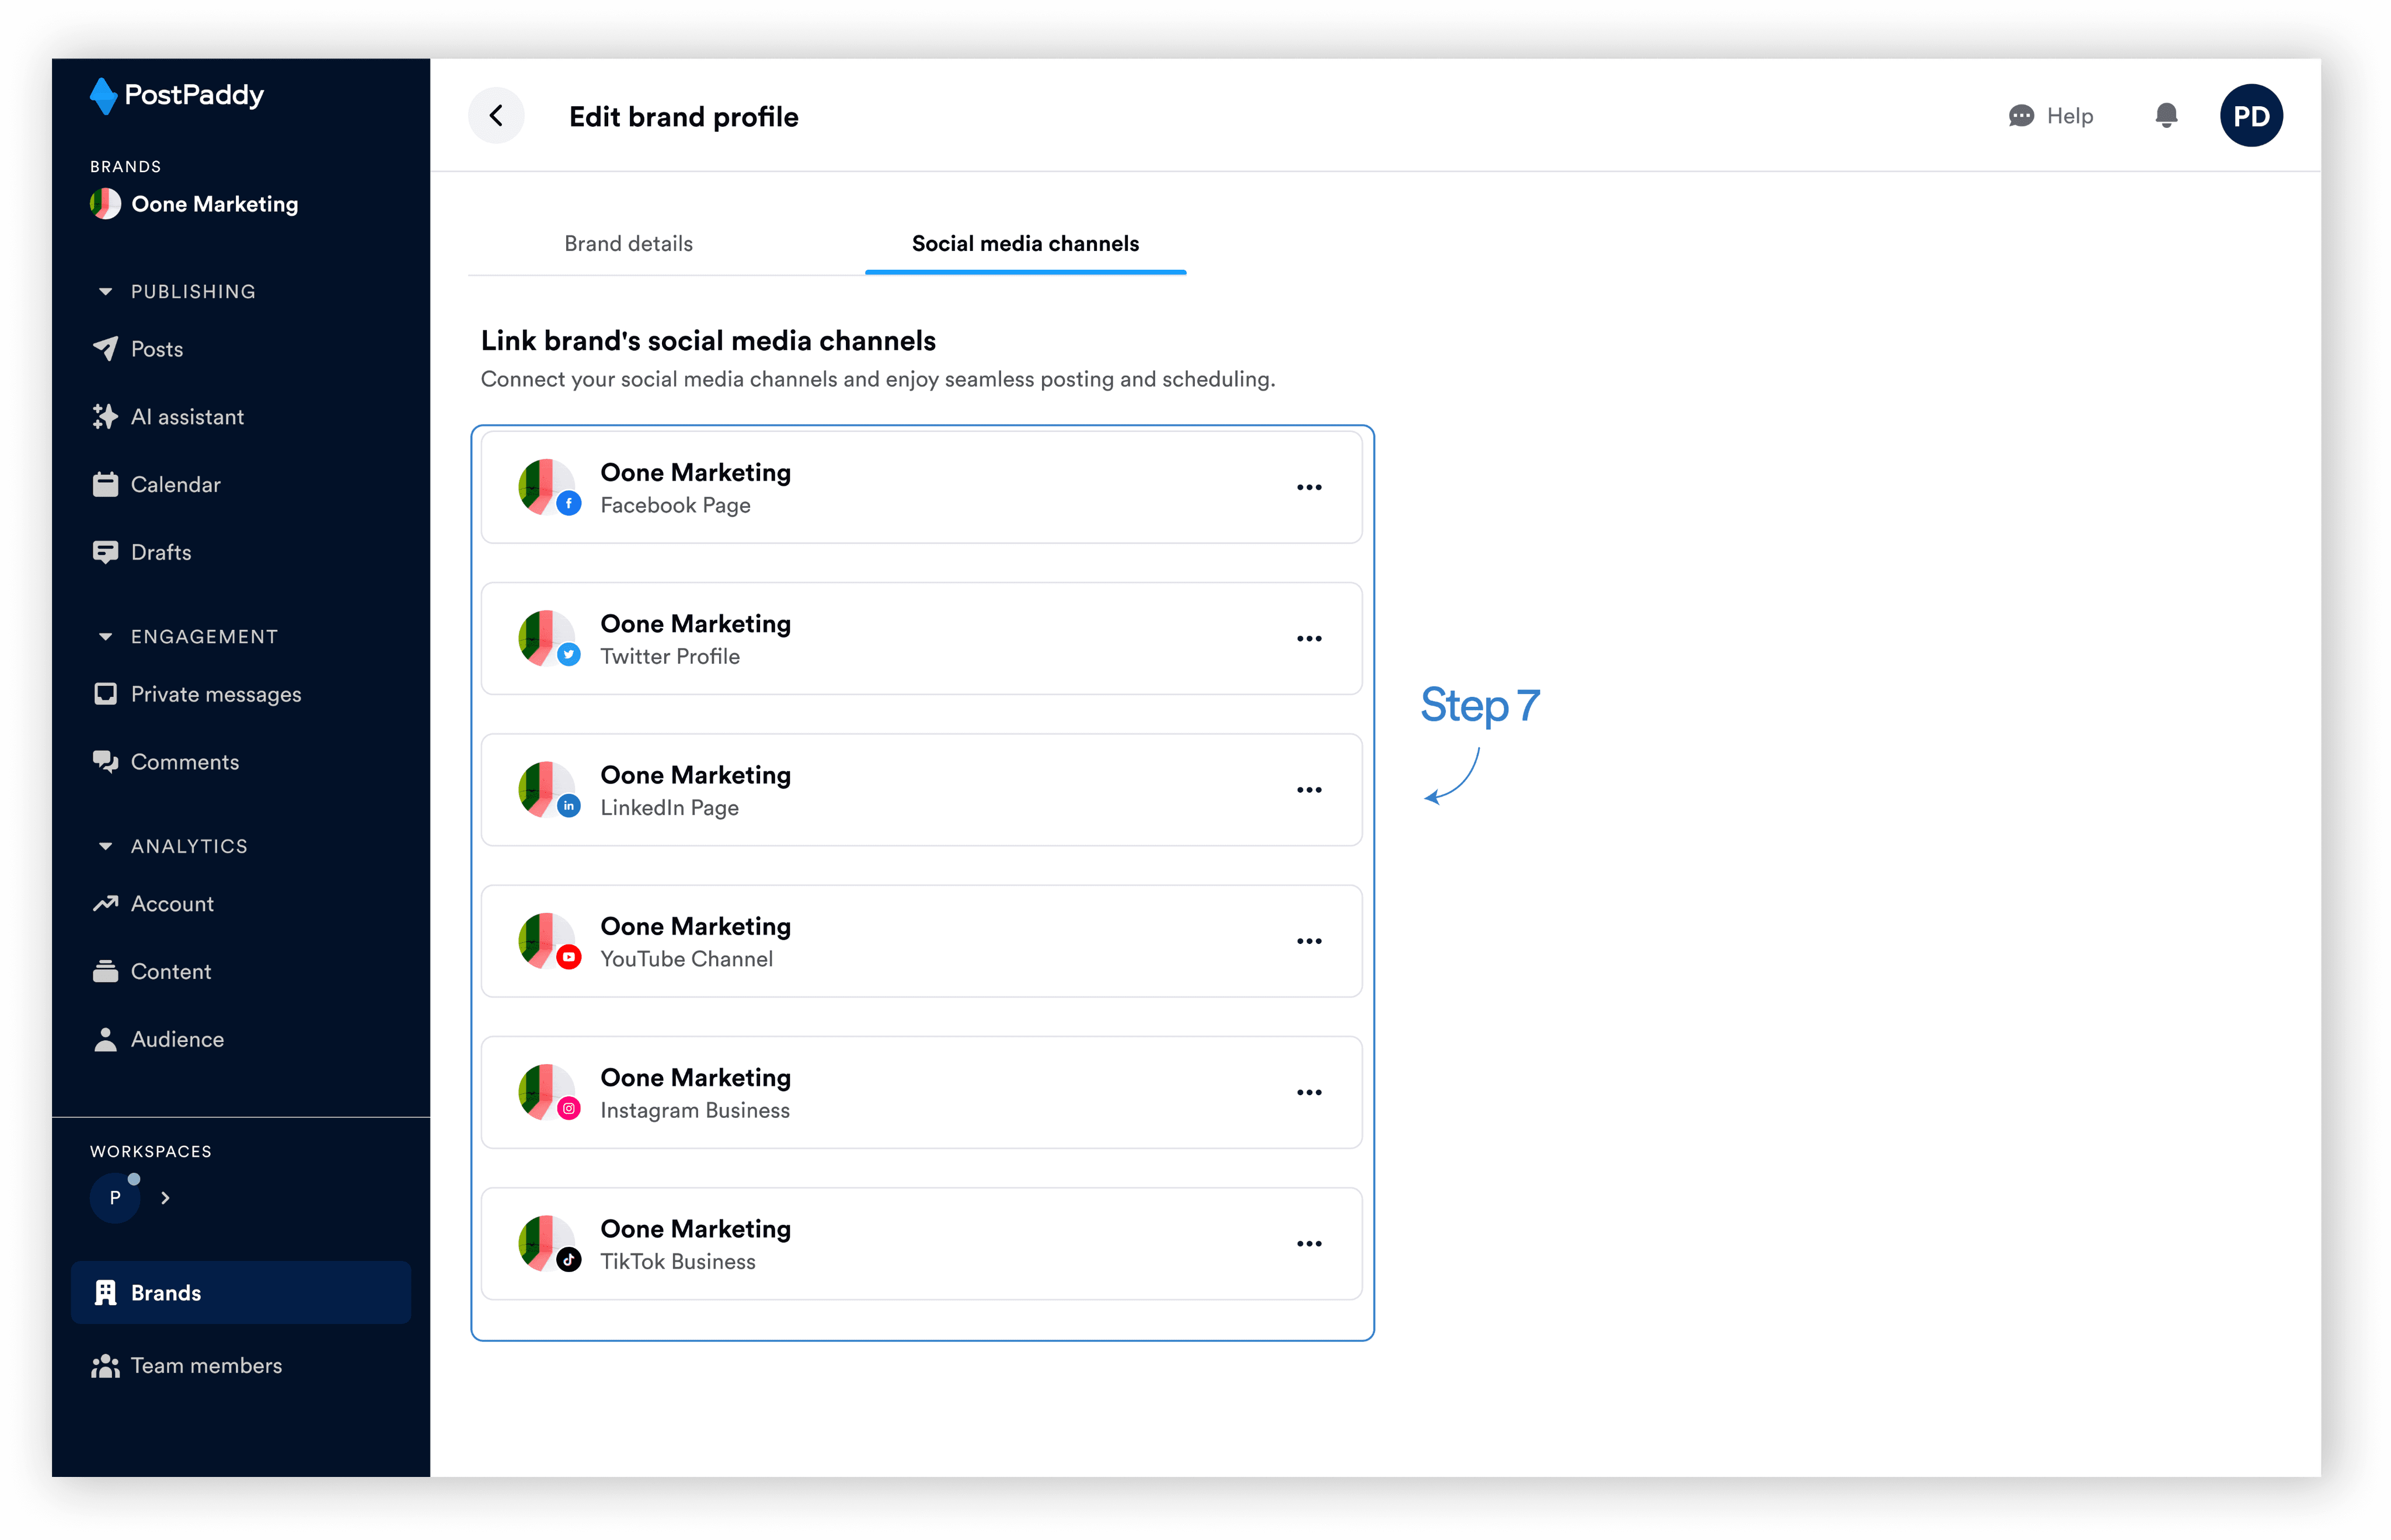Screen dimensions: 2391x1540
Task: Go to the Calendar page
Action: 175,485
